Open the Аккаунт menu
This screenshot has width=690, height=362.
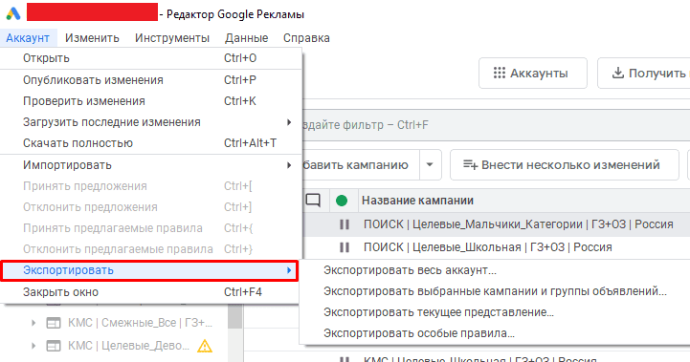pos(28,38)
